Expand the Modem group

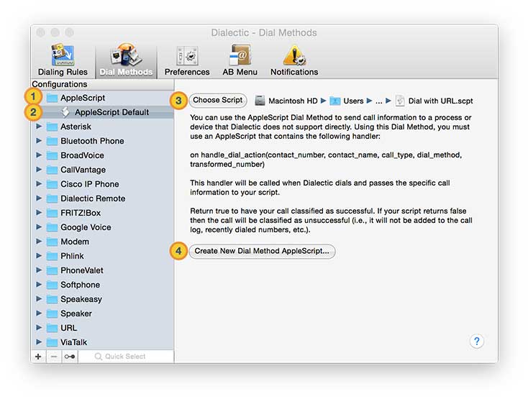coord(39,242)
